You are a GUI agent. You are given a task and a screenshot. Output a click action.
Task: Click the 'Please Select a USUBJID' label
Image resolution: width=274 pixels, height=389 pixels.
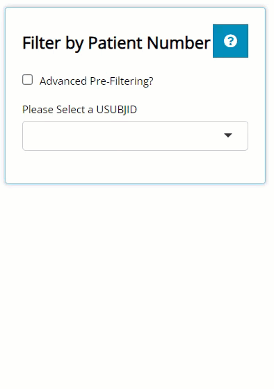tap(79, 110)
